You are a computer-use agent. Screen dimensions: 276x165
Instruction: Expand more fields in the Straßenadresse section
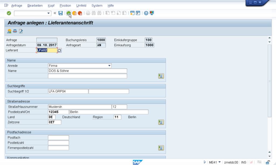point(161,122)
